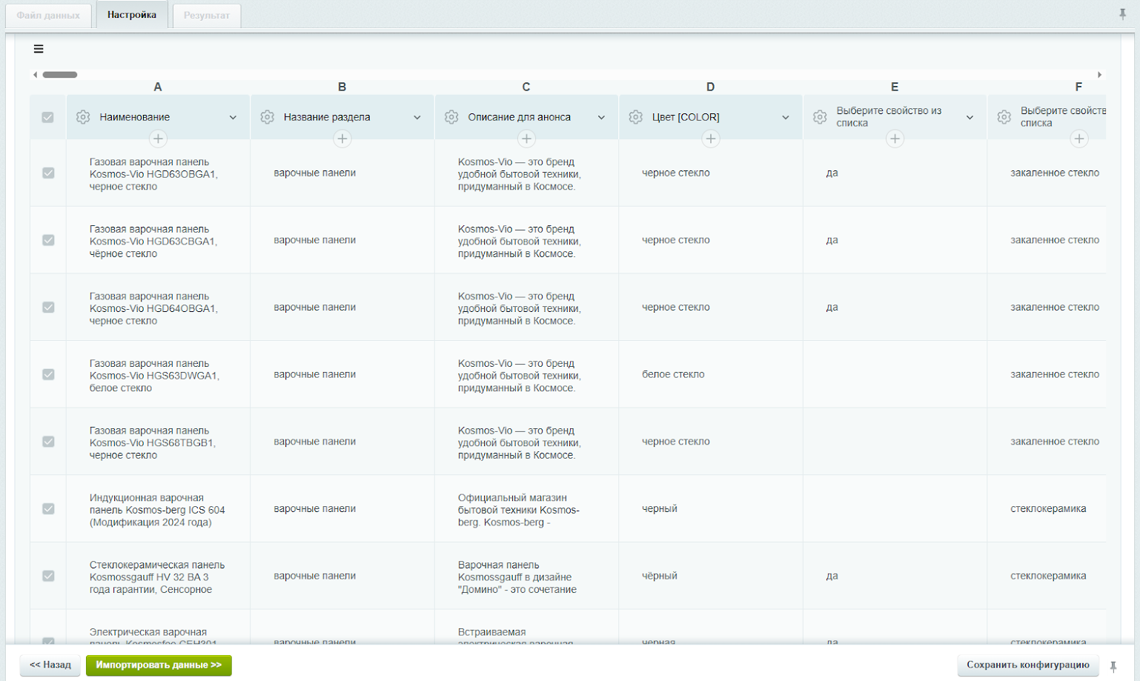Viewport: 1140px width, 681px height.
Task: Expand the Цвет [COLOR] column dropdown
Action: click(786, 117)
